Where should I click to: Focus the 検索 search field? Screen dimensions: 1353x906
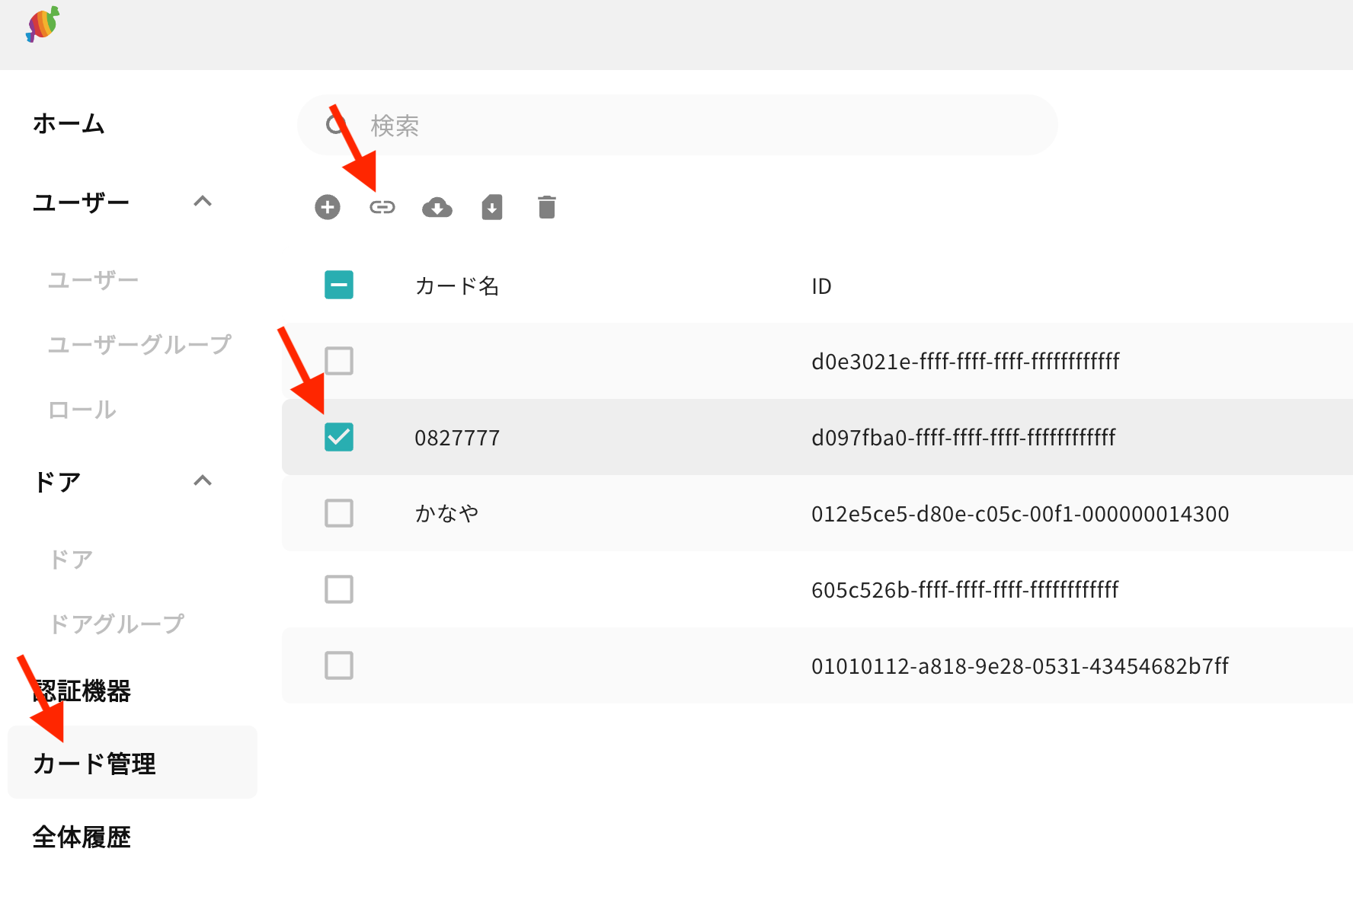(x=686, y=126)
